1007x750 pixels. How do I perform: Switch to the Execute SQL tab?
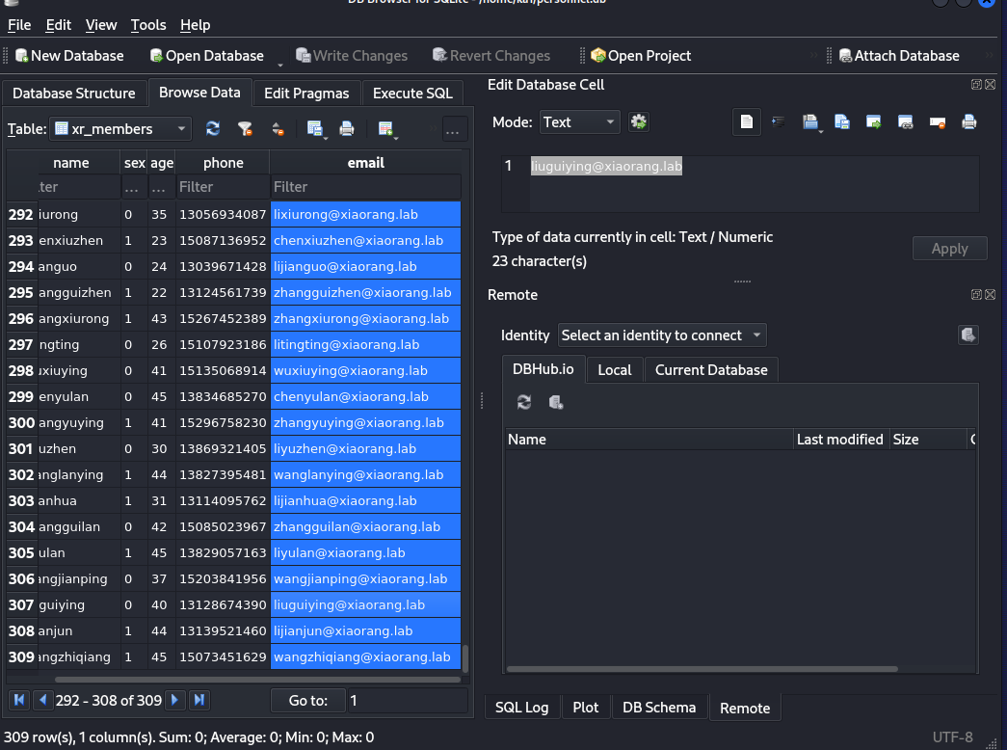[x=412, y=93]
